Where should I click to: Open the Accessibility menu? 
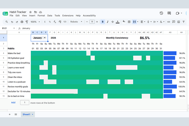tap(89, 15)
